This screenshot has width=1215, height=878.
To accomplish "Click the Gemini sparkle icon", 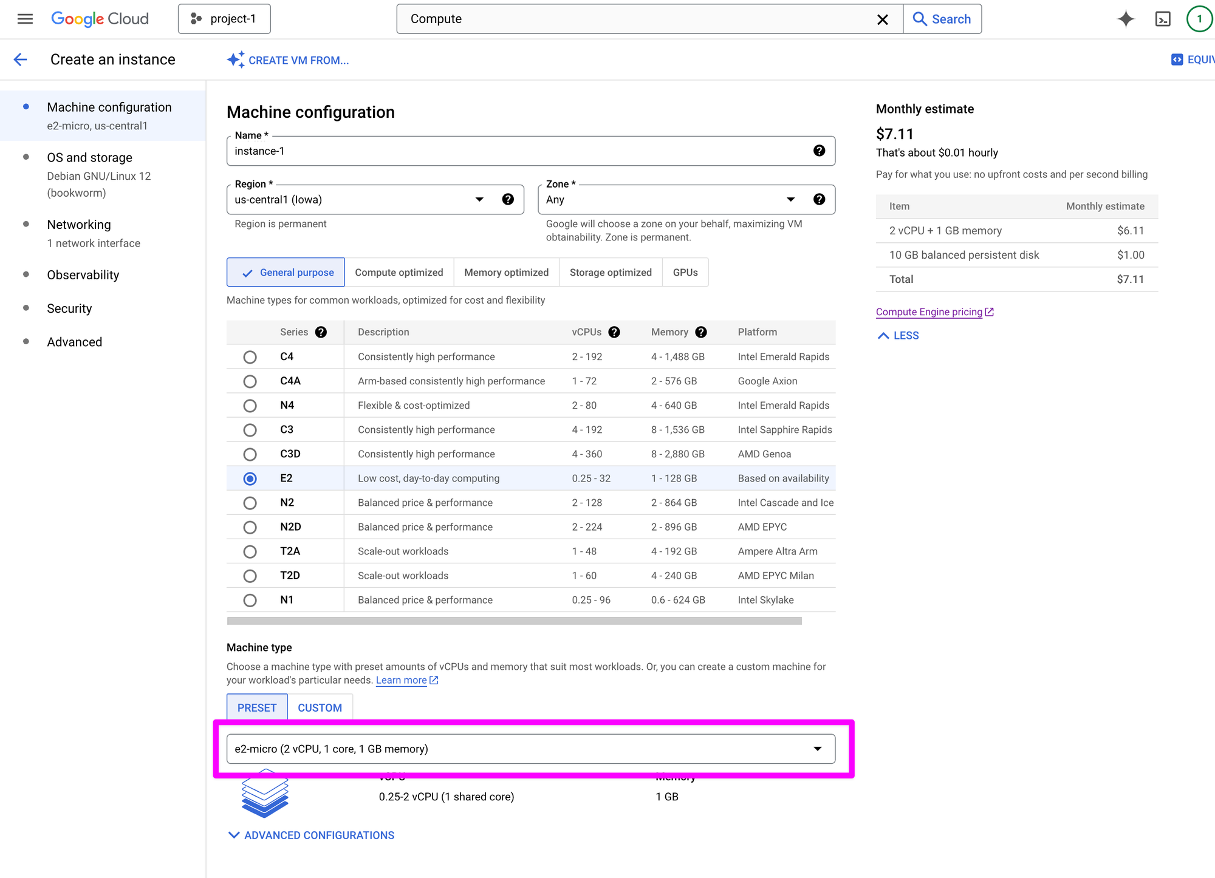I will tap(1125, 19).
